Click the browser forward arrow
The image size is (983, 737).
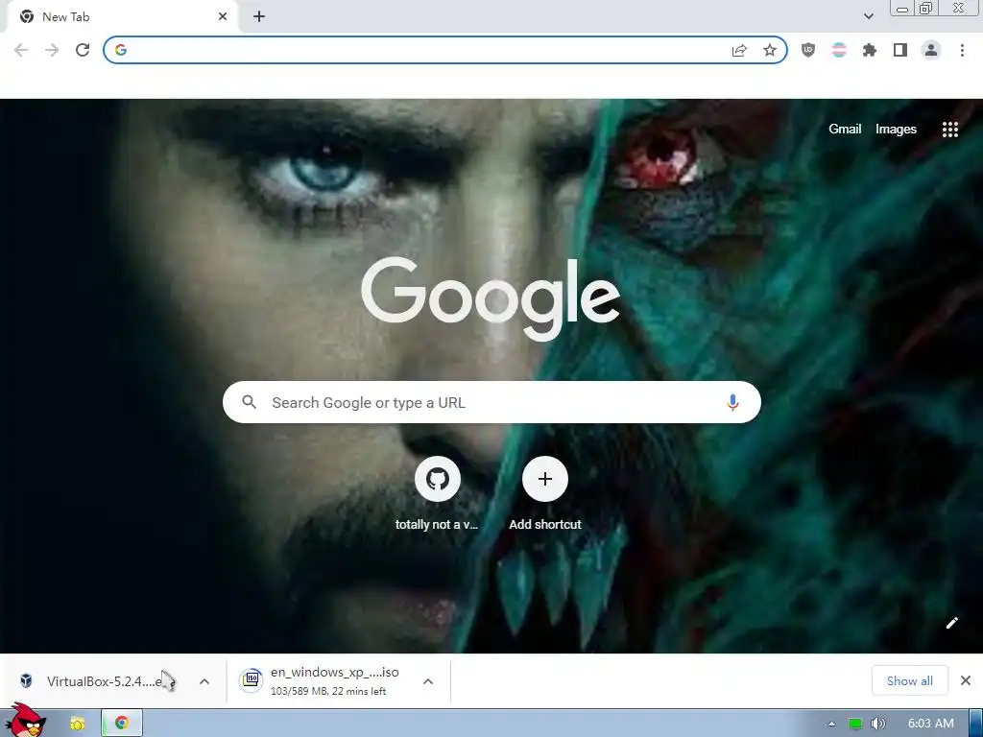52,50
